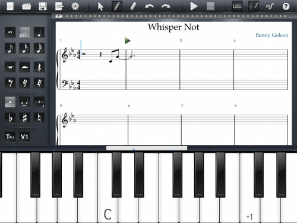Redo the last undone edit
This screenshot has width=297, height=223.
point(166,7)
